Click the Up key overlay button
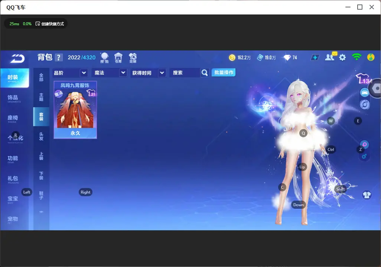This screenshot has height=267, width=381. [302, 167]
